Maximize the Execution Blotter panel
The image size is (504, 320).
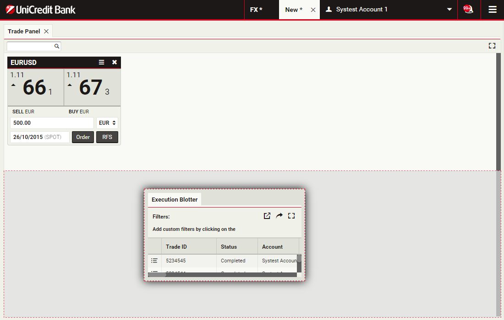click(x=291, y=216)
